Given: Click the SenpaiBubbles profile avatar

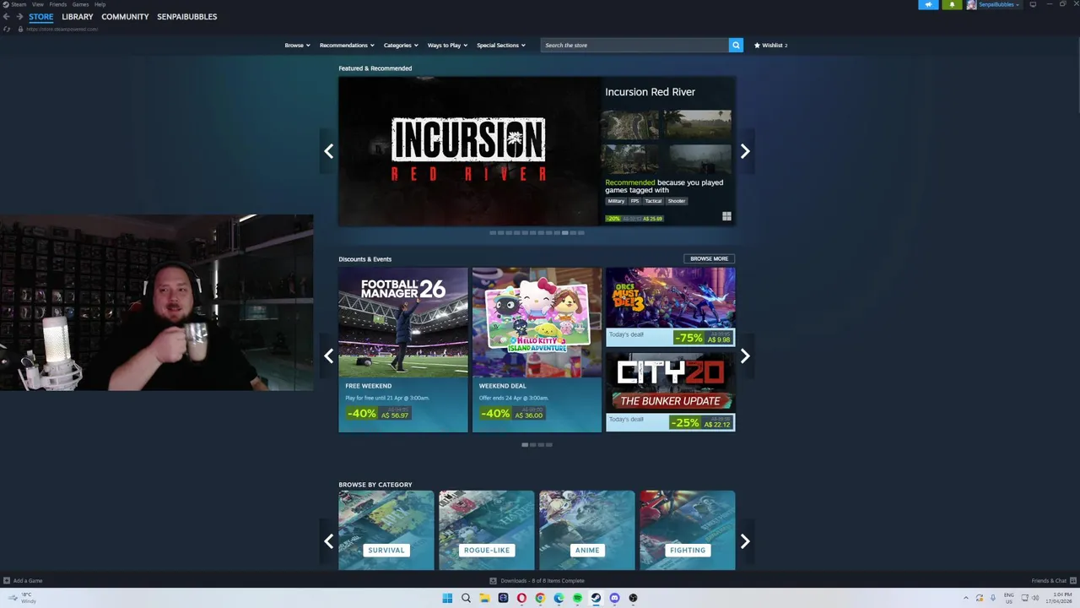Looking at the screenshot, I should coord(971,4).
